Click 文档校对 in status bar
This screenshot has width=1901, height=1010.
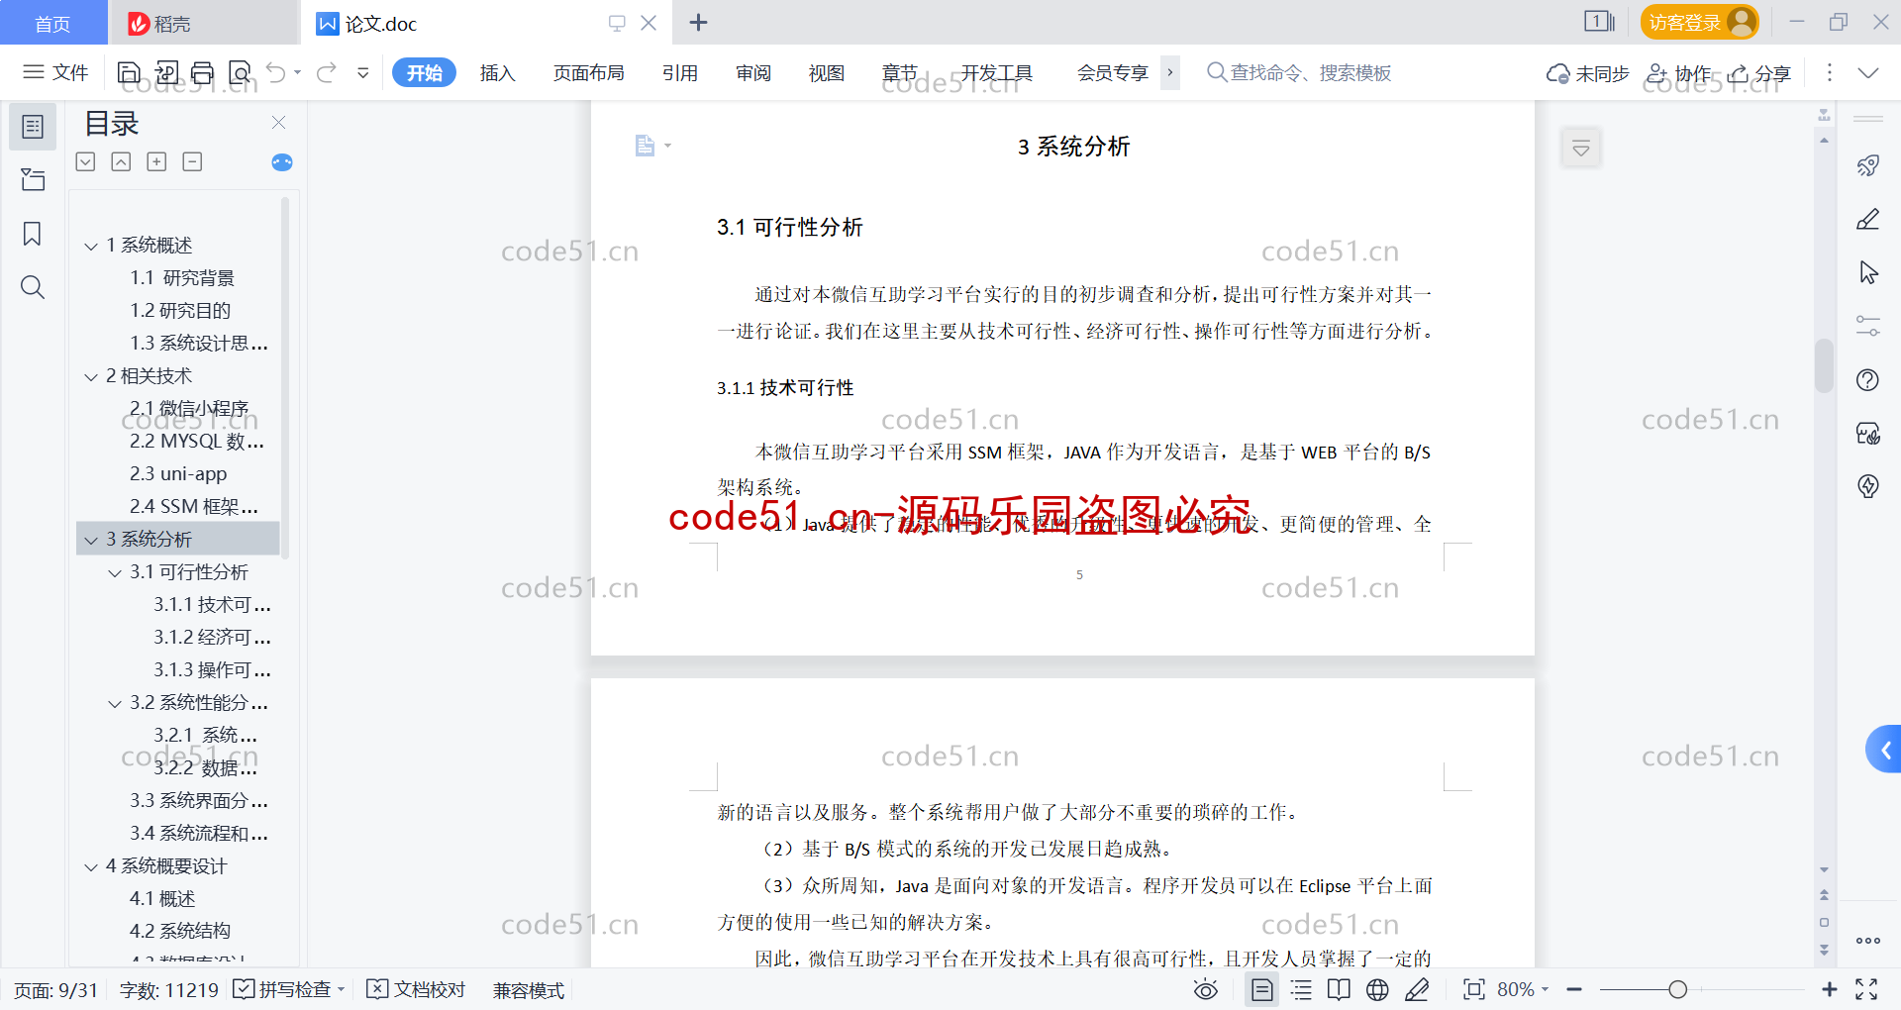click(x=416, y=989)
